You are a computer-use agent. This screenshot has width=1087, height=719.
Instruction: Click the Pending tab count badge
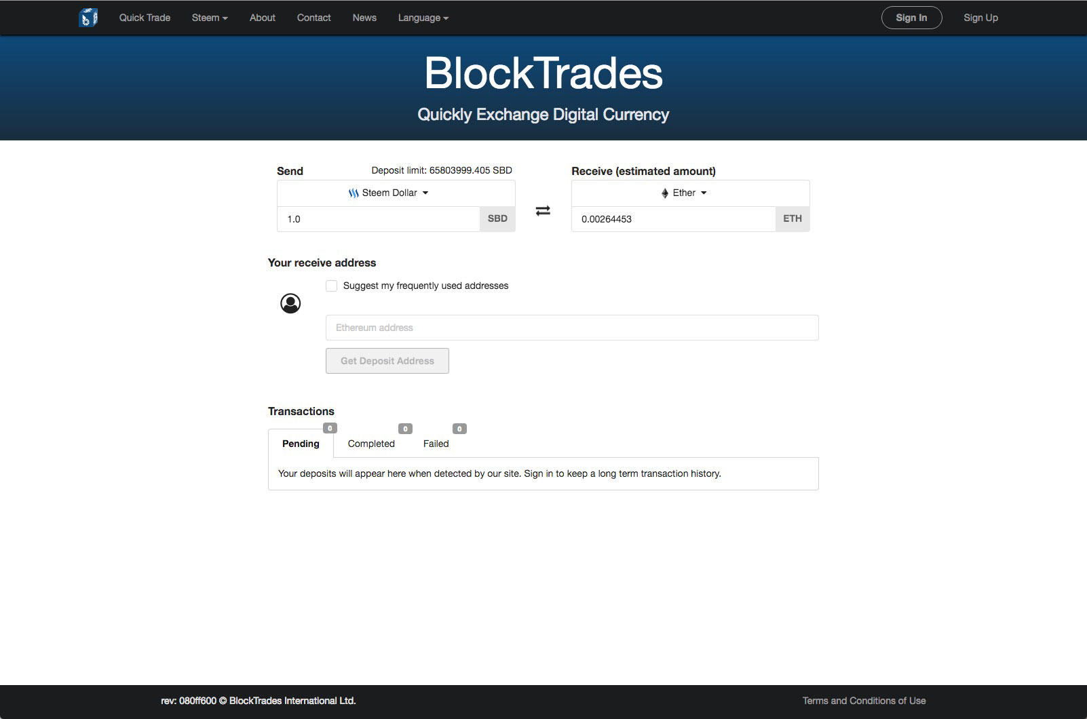(x=330, y=428)
